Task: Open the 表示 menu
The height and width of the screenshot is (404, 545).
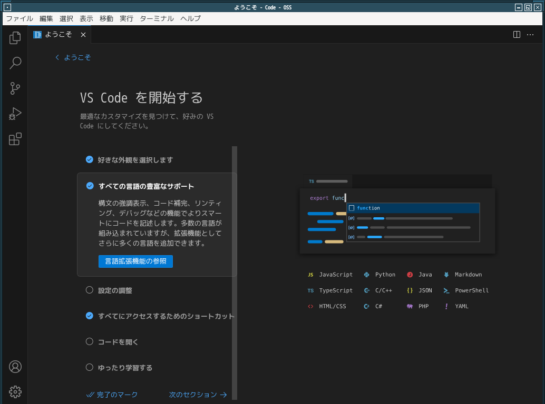Action: coord(86,19)
